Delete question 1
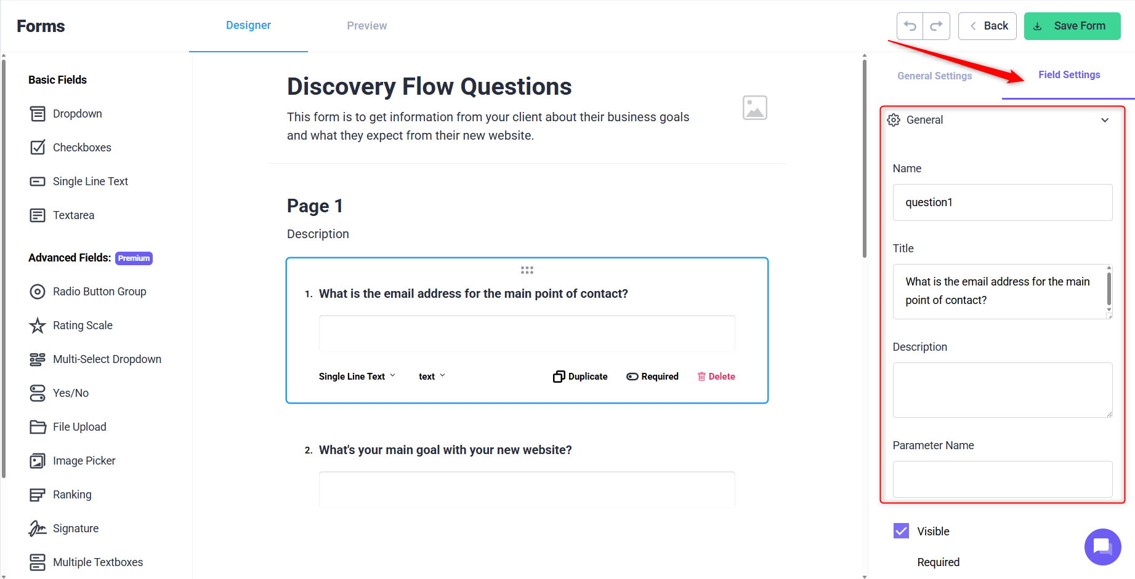Screen dimensions: 1135x579 click(x=716, y=377)
